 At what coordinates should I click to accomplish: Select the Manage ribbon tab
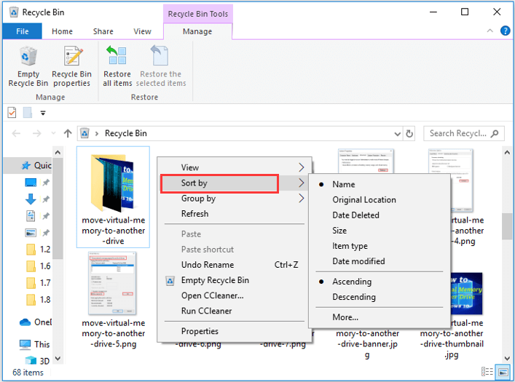197,31
